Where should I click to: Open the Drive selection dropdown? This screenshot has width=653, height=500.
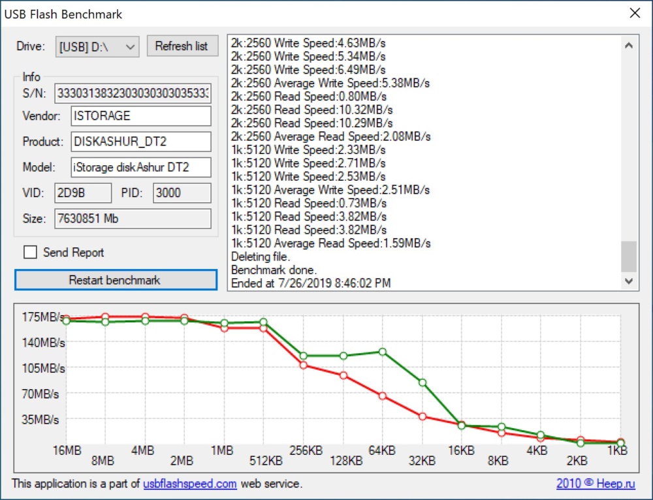97,46
